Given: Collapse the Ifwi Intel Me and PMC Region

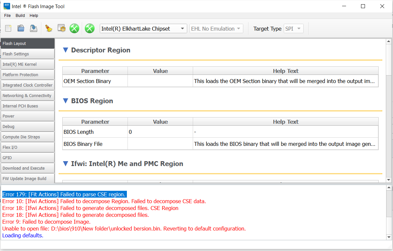Looking at the screenshot, I should (x=66, y=164).
